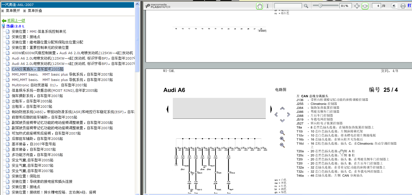Screen dimensions: 412x195
Task: Click the green back arrow icon
Action: (4, 21)
